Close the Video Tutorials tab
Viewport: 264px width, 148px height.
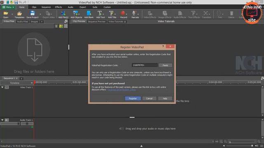tap(125, 22)
